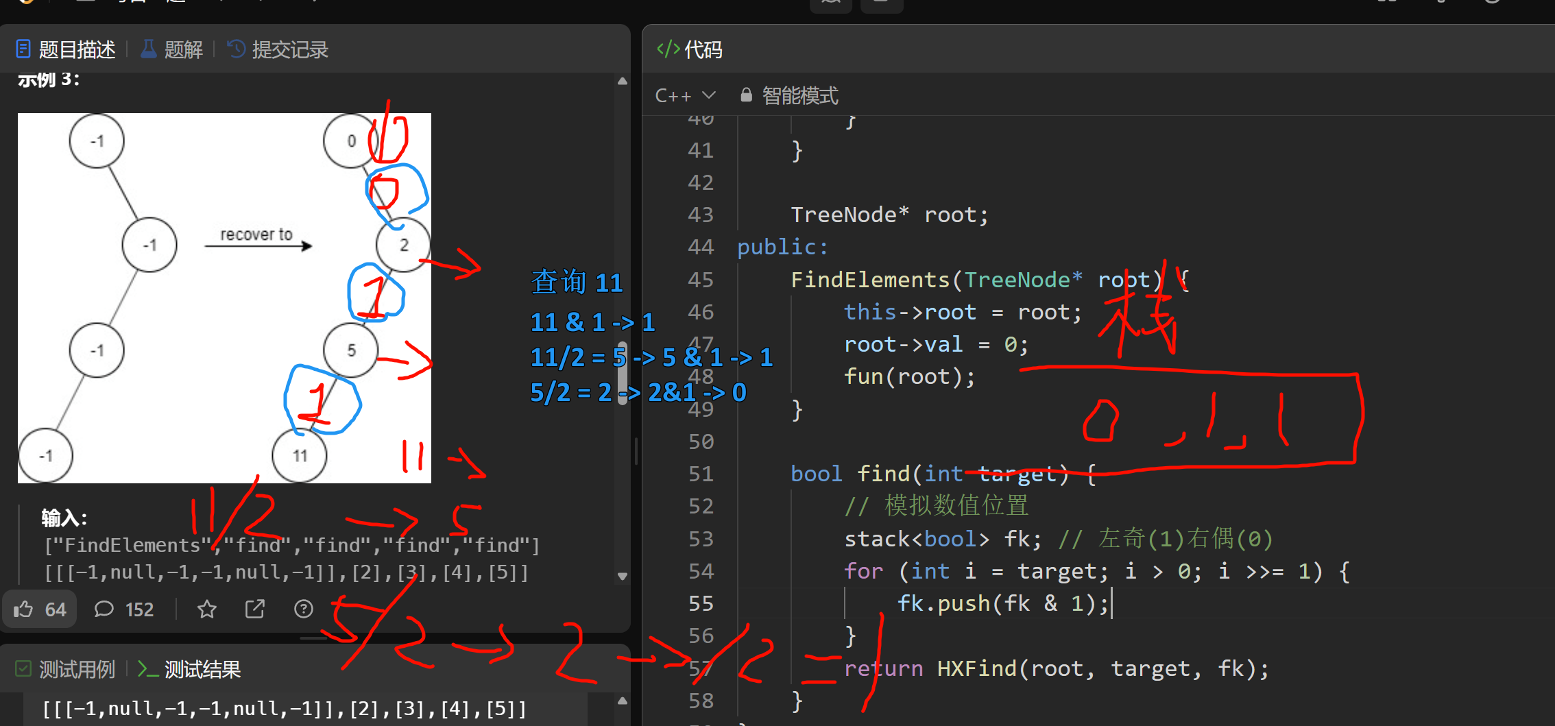Click the 代码 code bracket icon
Image resolution: width=1555 pixels, height=726 pixels.
coord(668,49)
